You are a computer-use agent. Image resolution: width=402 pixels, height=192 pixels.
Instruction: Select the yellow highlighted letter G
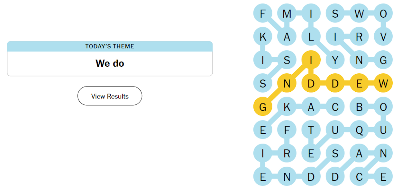click(263, 106)
